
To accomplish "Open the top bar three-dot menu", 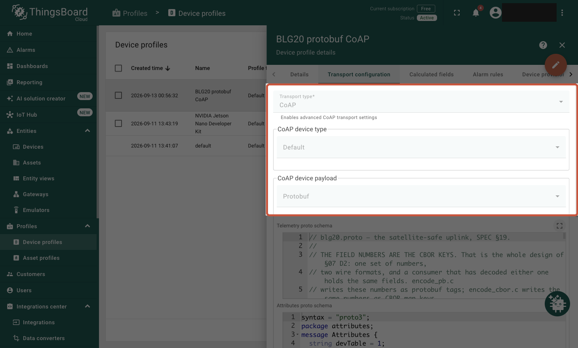I will tap(562, 13).
